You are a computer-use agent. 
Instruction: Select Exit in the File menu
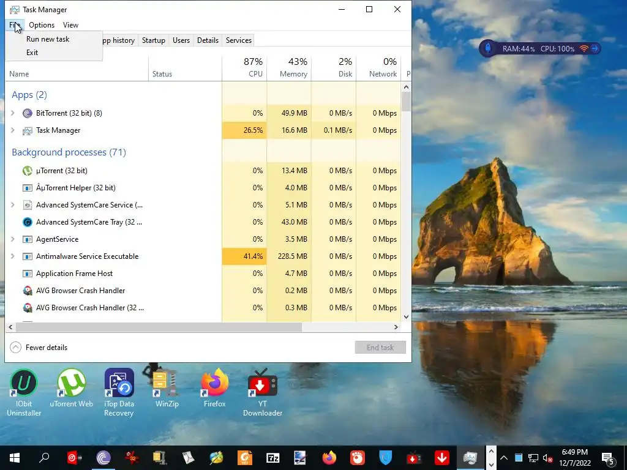[x=32, y=53]
